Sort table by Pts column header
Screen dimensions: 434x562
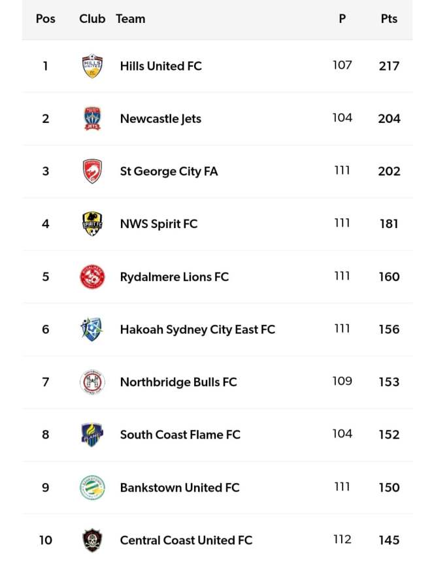(389, 19)
